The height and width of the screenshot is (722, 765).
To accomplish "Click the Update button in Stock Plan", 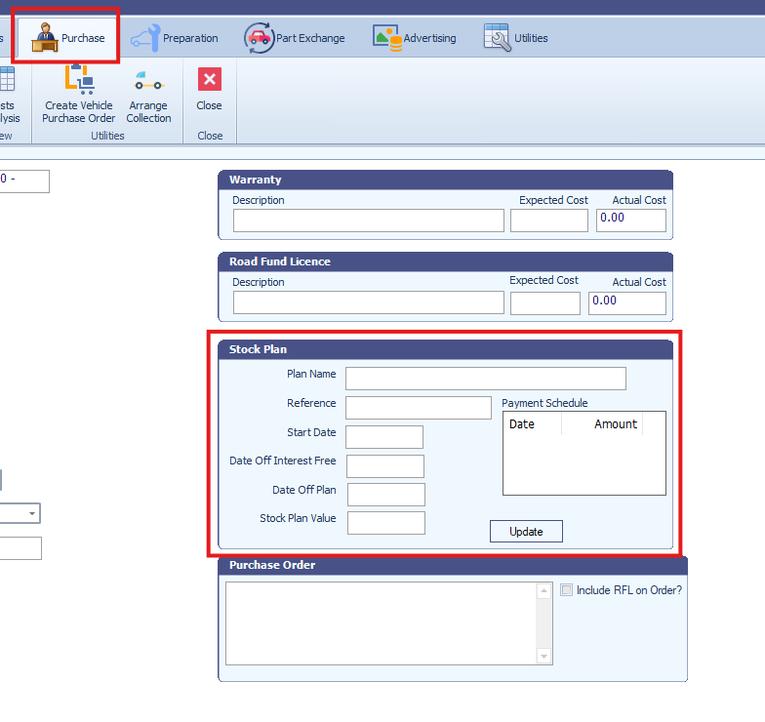I will pos(526,531).
